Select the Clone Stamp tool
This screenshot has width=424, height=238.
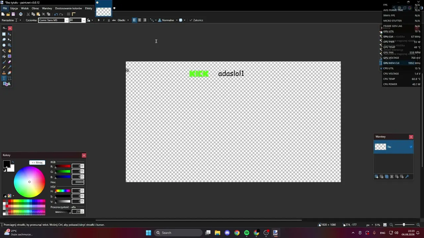tap(4, 73)
